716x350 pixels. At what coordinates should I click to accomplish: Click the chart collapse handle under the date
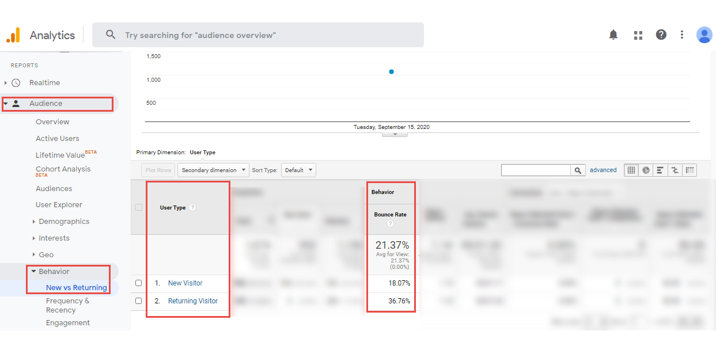395,134
